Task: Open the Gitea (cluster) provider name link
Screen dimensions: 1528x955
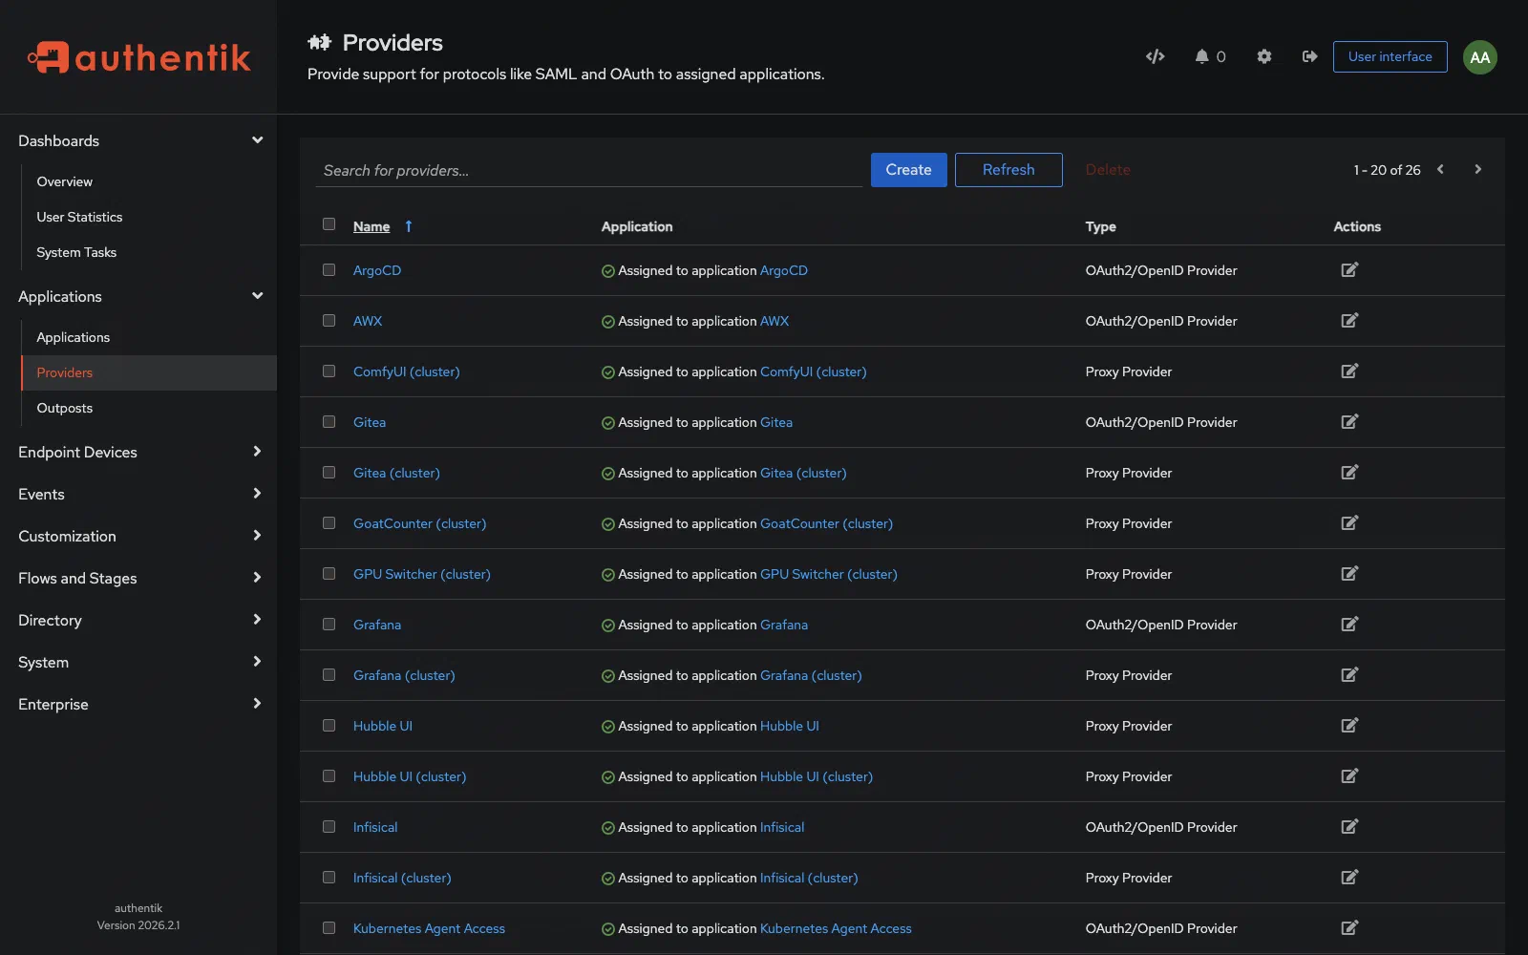Action: point(396,473)
